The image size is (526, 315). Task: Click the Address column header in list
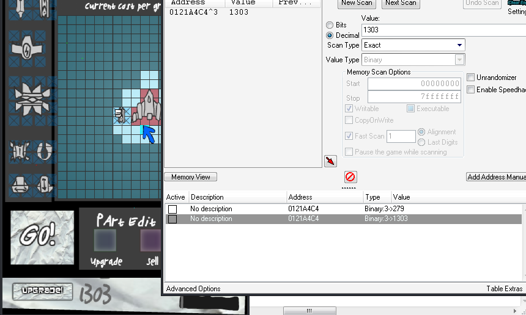coord(300,197)
